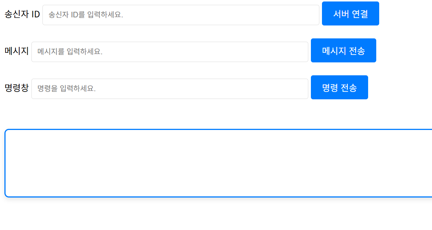Click placeholder '메시지를 입력하세요.'
432x230 pixels.
70,52
